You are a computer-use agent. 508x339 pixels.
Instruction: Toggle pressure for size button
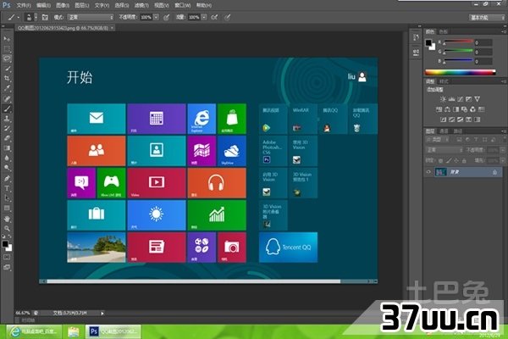(x=228, y=17)
